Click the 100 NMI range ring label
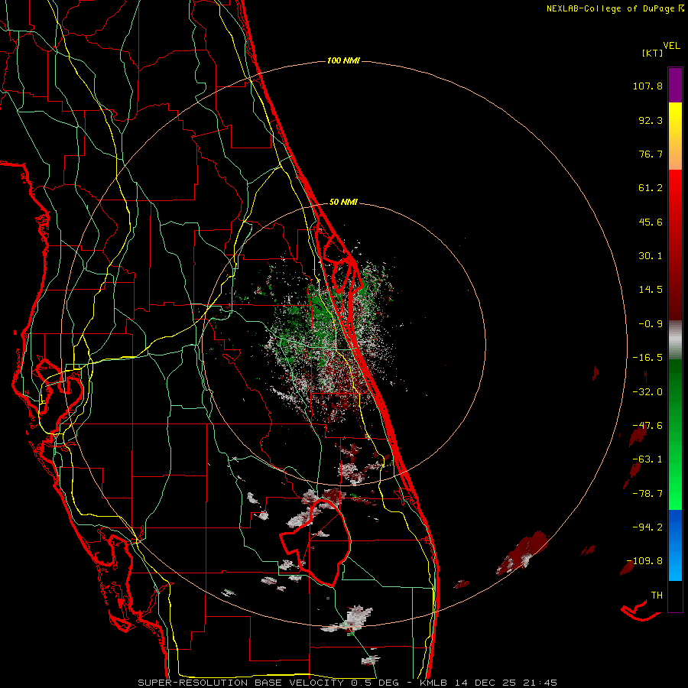Viewport: 688px width, 688px height. 343,60
